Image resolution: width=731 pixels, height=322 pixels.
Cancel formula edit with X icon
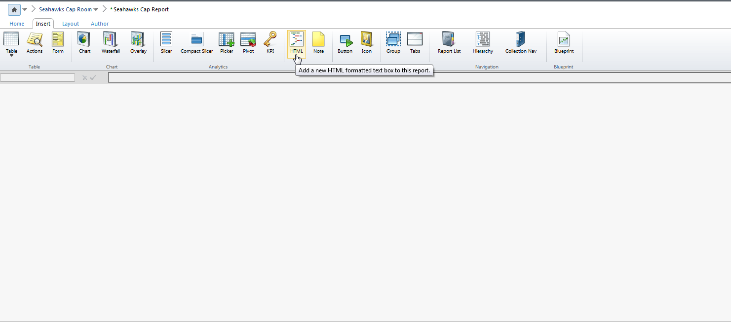[85, 77]
